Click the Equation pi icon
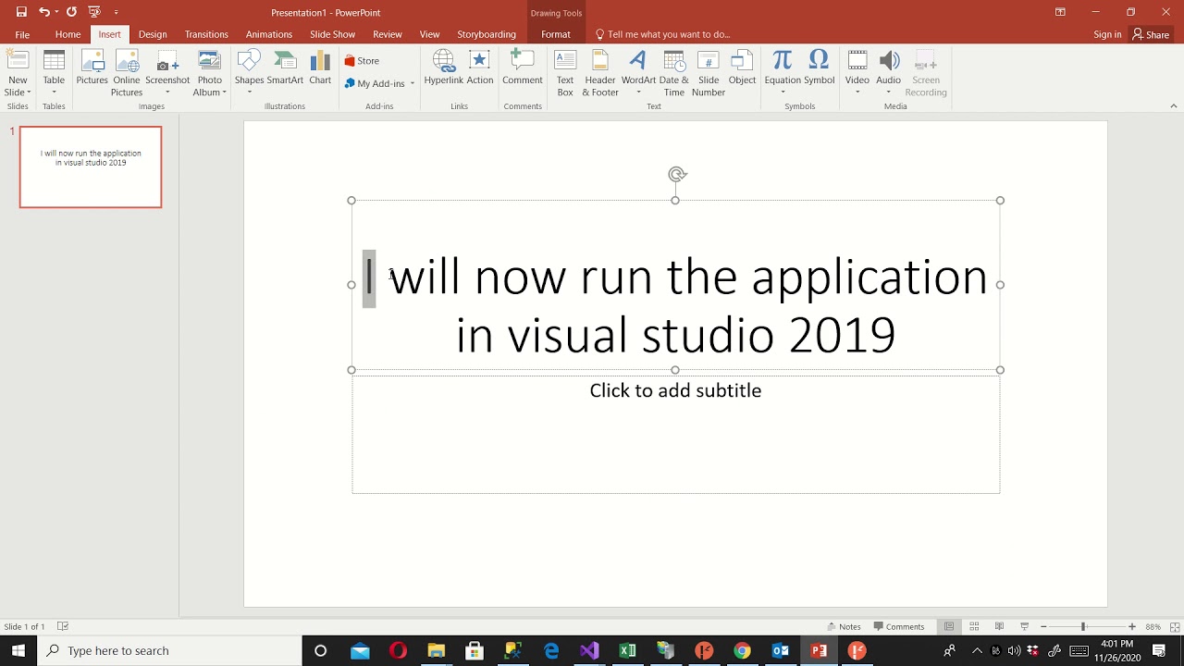Viewport: 1184px width, 666px height. [783, 61]
